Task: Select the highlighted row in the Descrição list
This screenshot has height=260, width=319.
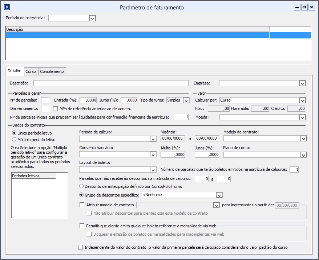Action: 145,35
